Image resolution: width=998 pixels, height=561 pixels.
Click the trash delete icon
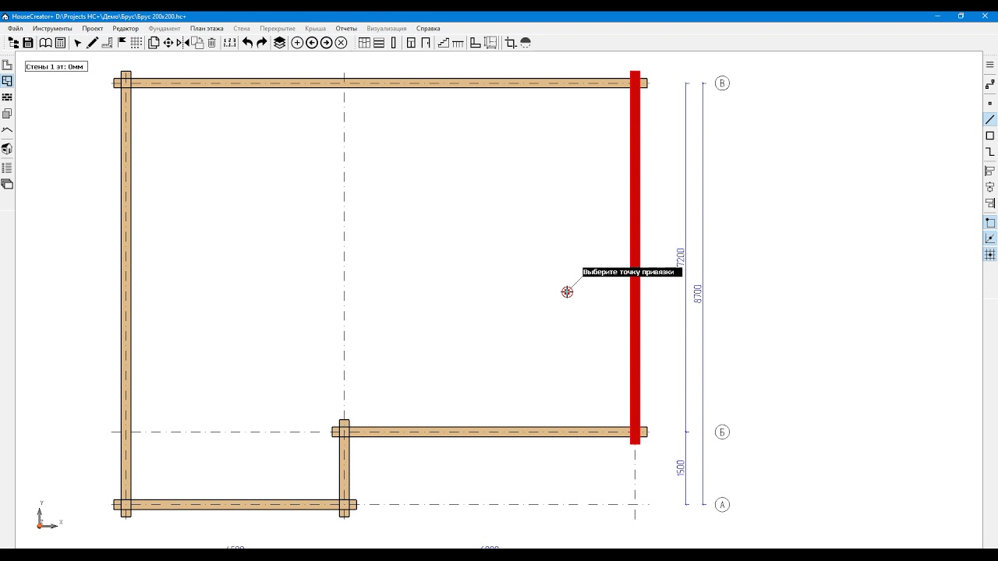(212, 43)
